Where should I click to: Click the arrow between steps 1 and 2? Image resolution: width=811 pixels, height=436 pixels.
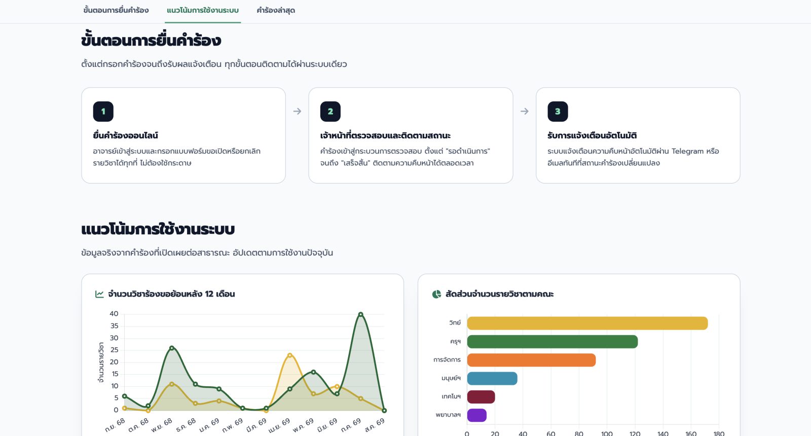[298, 111]
